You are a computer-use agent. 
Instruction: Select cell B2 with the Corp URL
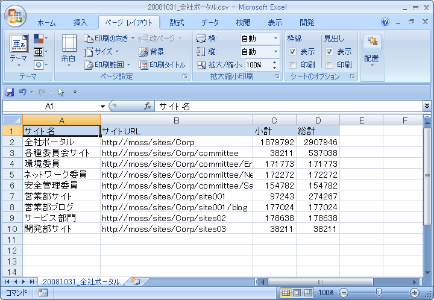tap(176, 142)
